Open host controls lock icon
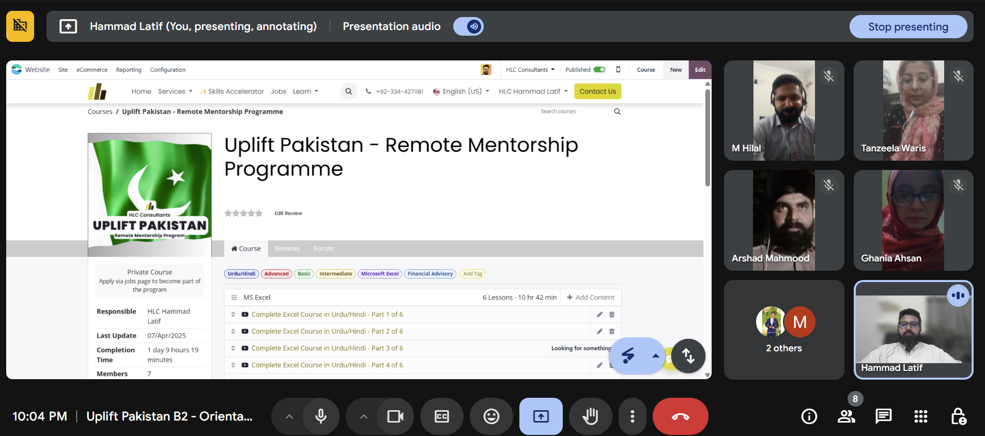Screen dimensions: 985x436 tap(959, 416)
